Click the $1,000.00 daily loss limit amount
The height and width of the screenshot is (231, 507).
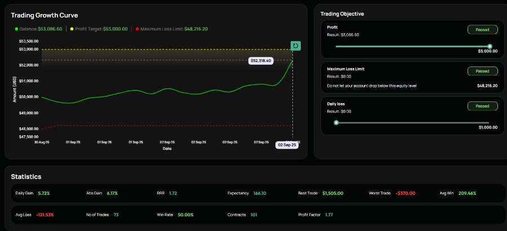(x=488, y=127)
